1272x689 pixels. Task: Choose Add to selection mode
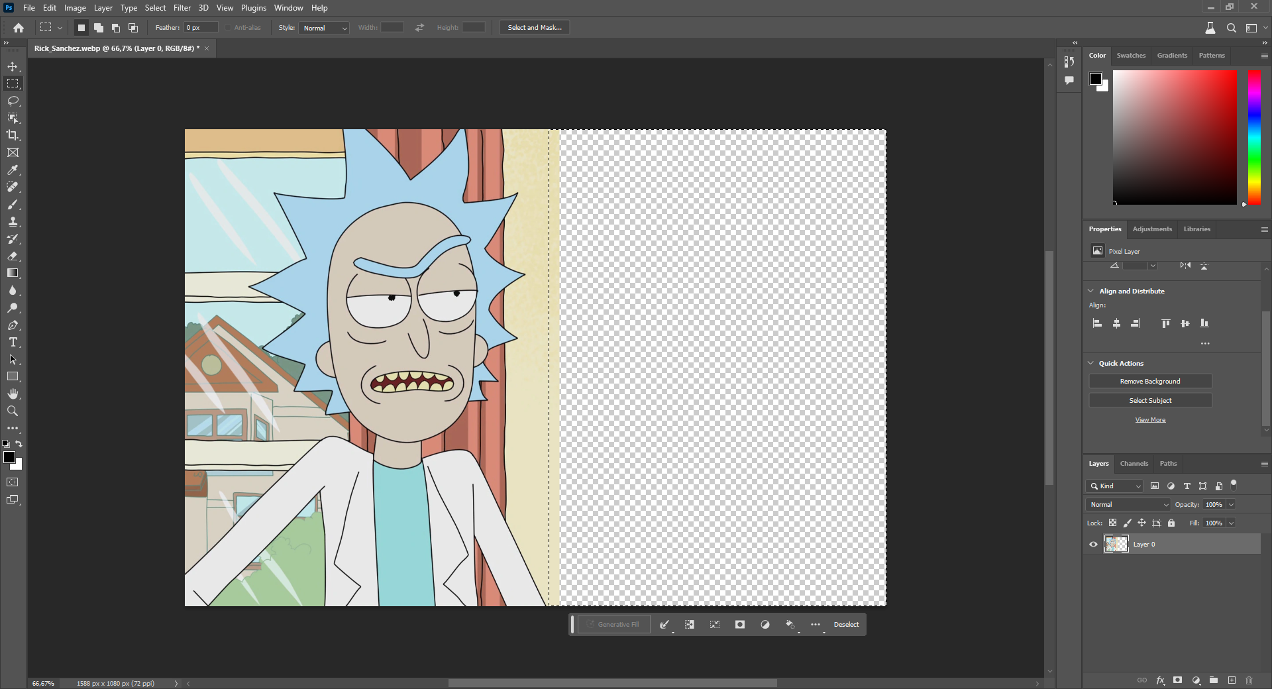pyautogui.click(x=99, y=28)
